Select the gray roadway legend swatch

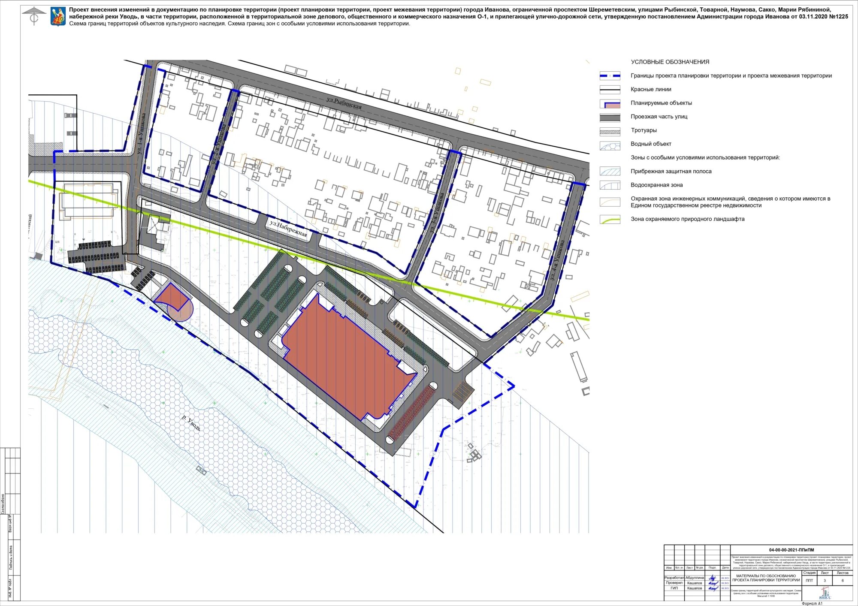pos(610,117)
